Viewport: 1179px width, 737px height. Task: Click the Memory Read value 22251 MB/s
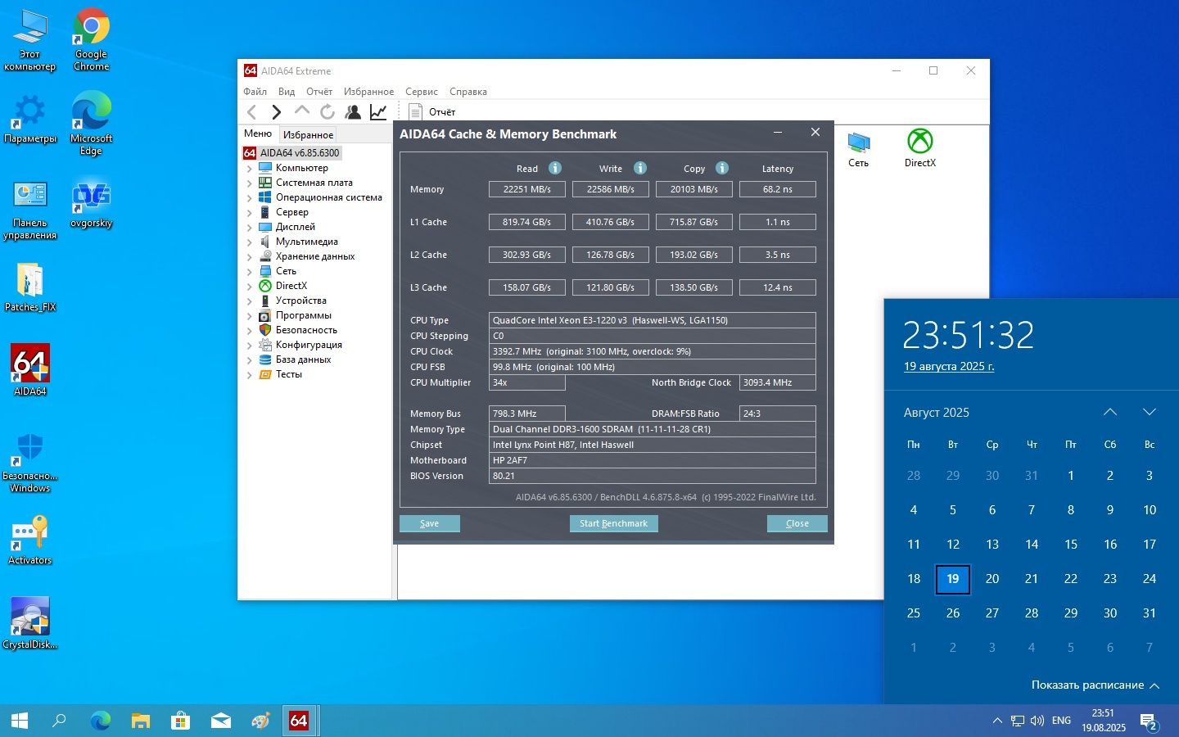[x=527, y=189]
